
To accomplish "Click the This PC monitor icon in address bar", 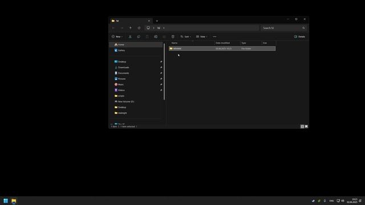I will pos(148,28).
